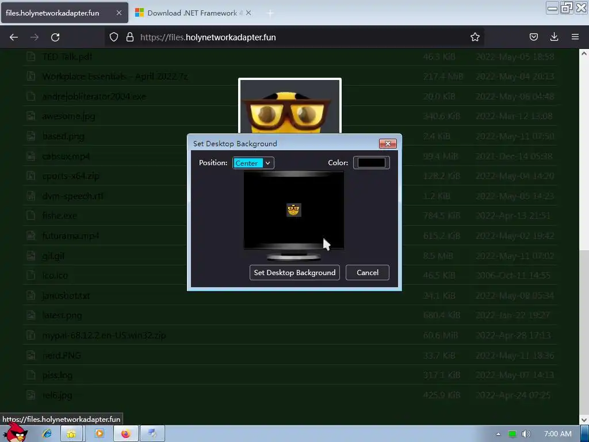This screenshot has width=589, height=442.
Task: Close the Download .NET Framework tab
Action: [248, 13]
